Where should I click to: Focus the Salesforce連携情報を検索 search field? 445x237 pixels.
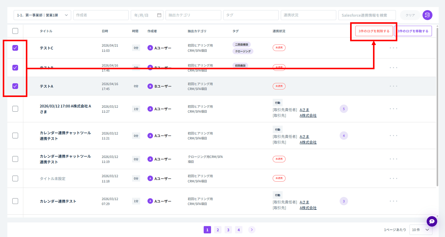pyautogui.click(x=367, y=15)
